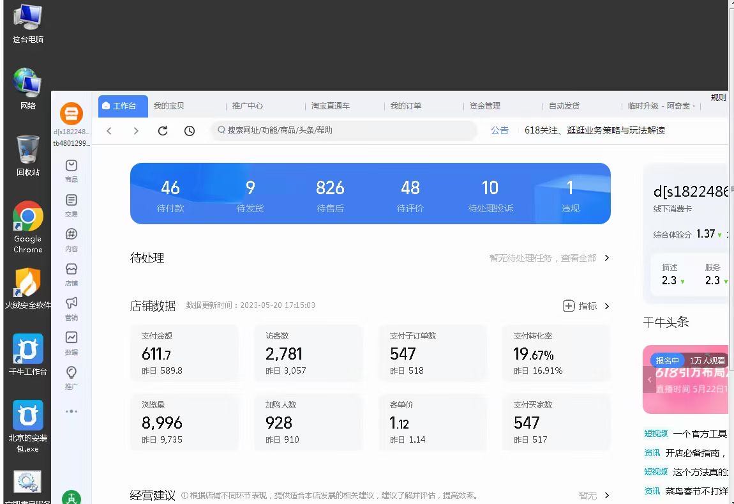The width and height of the screenshot is (734, 504).
Task: Select the gear icon desktop shortcut at bottom
Action: click(x=27, y=486)
